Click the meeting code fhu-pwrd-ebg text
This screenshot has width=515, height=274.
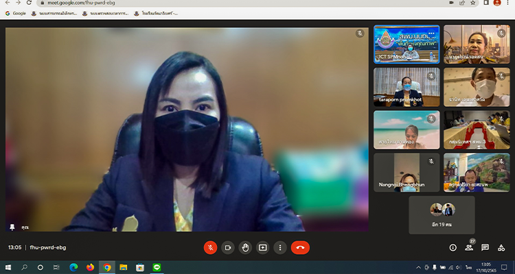tap(48, 247)
